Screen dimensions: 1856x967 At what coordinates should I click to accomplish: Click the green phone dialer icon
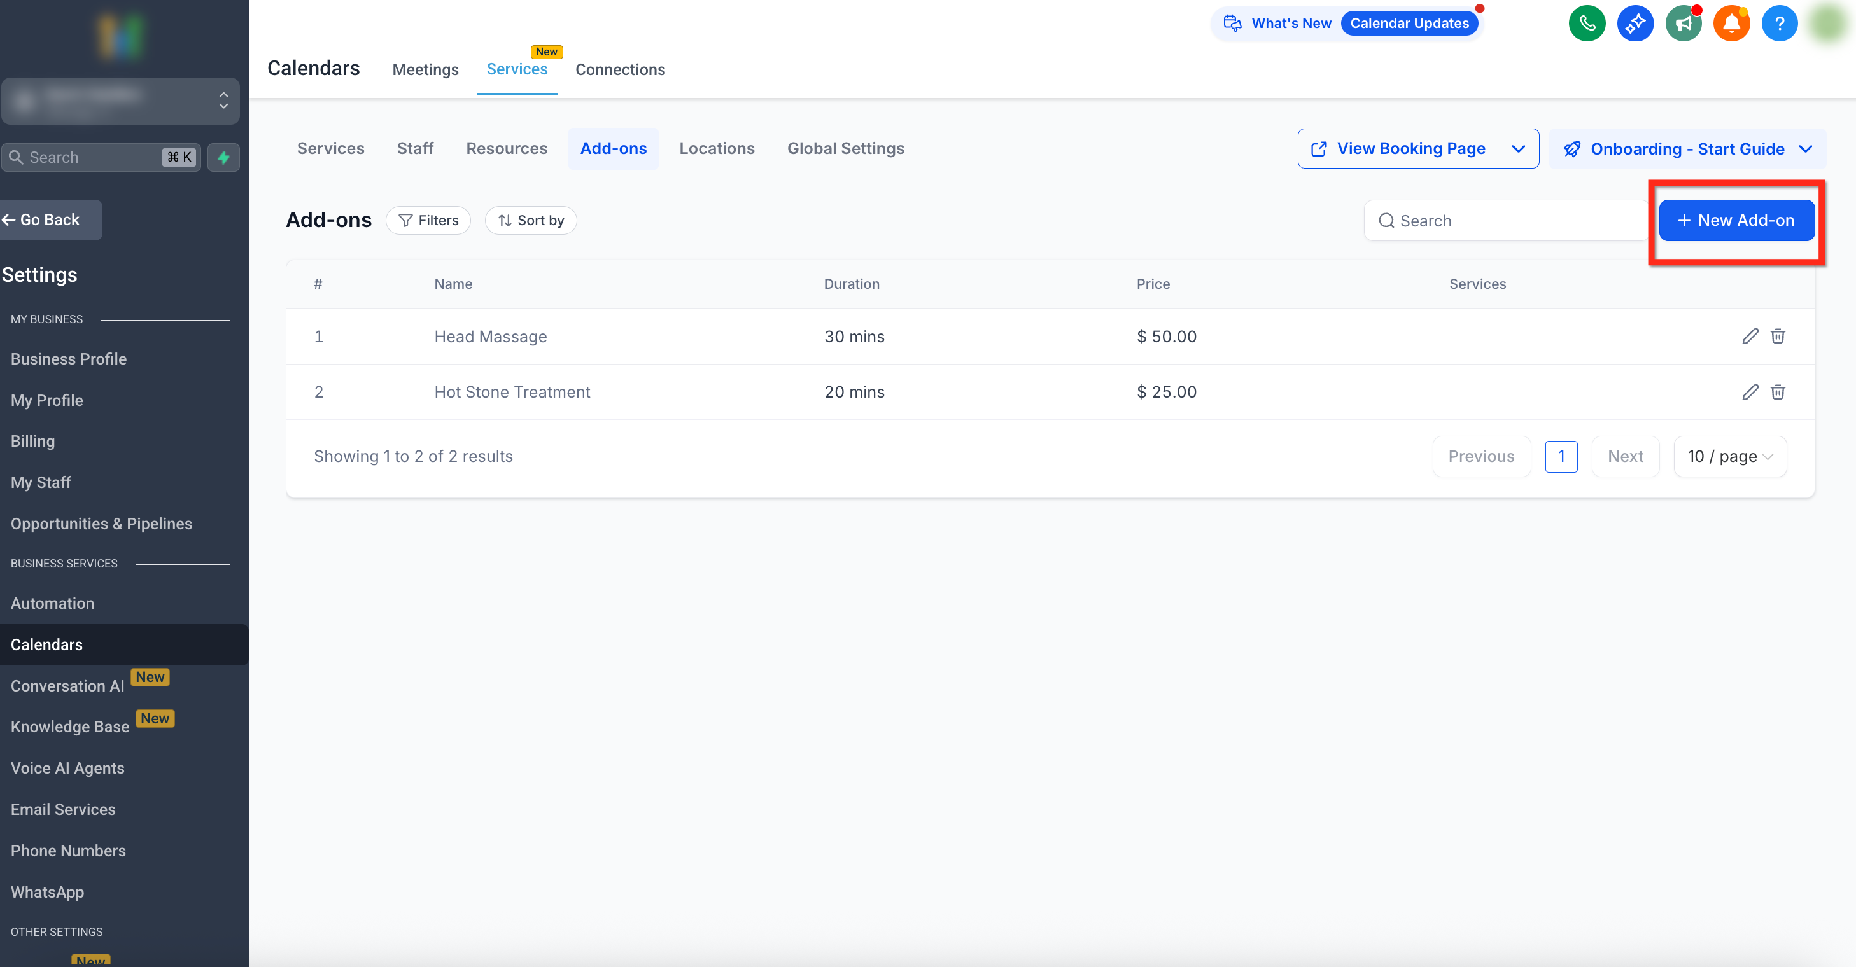(x=1587, y=24)
